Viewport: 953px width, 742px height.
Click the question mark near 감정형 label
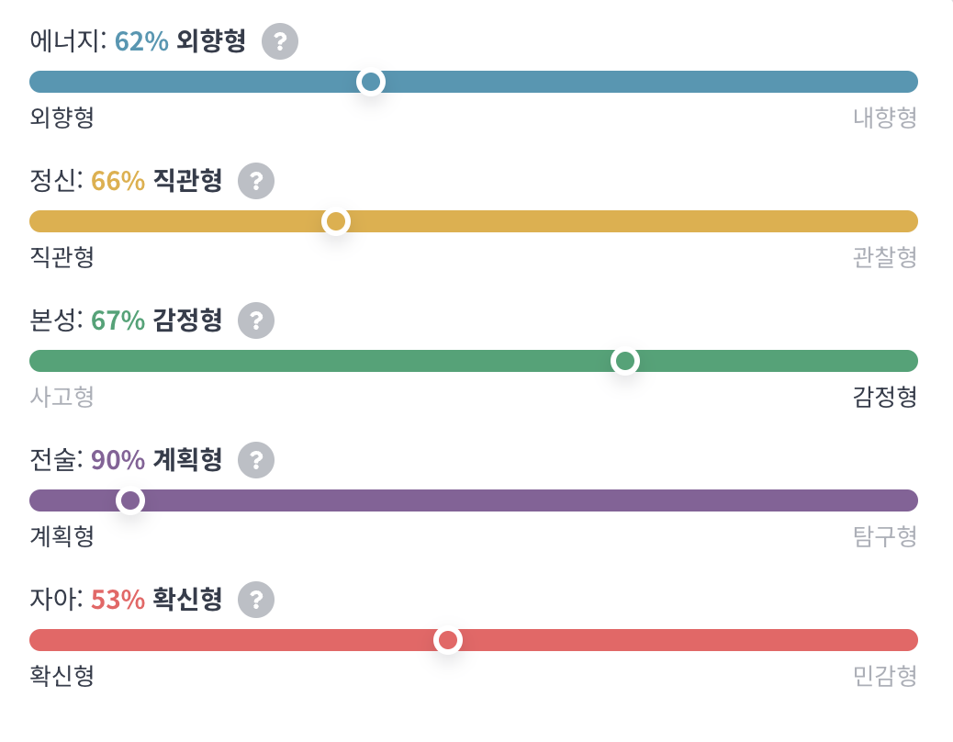pos(255,320)
